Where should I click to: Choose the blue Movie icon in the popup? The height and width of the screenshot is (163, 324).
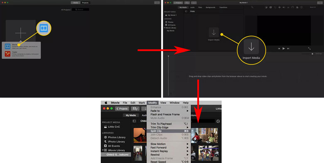coord(7,46)
